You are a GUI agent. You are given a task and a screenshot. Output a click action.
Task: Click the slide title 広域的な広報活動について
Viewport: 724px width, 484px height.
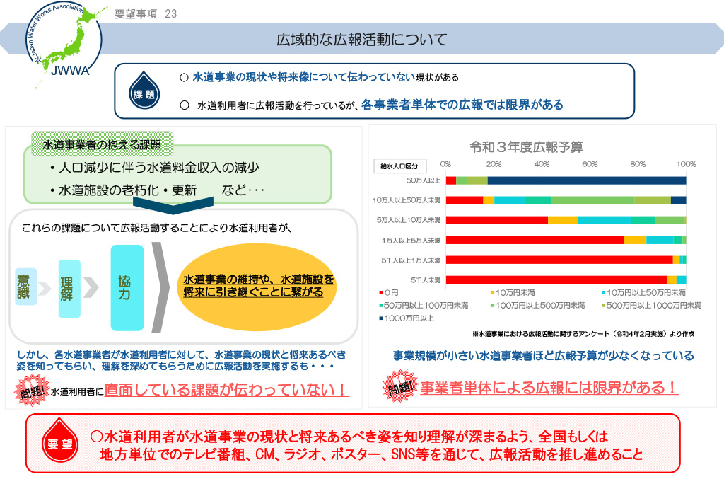click(361, 40)
